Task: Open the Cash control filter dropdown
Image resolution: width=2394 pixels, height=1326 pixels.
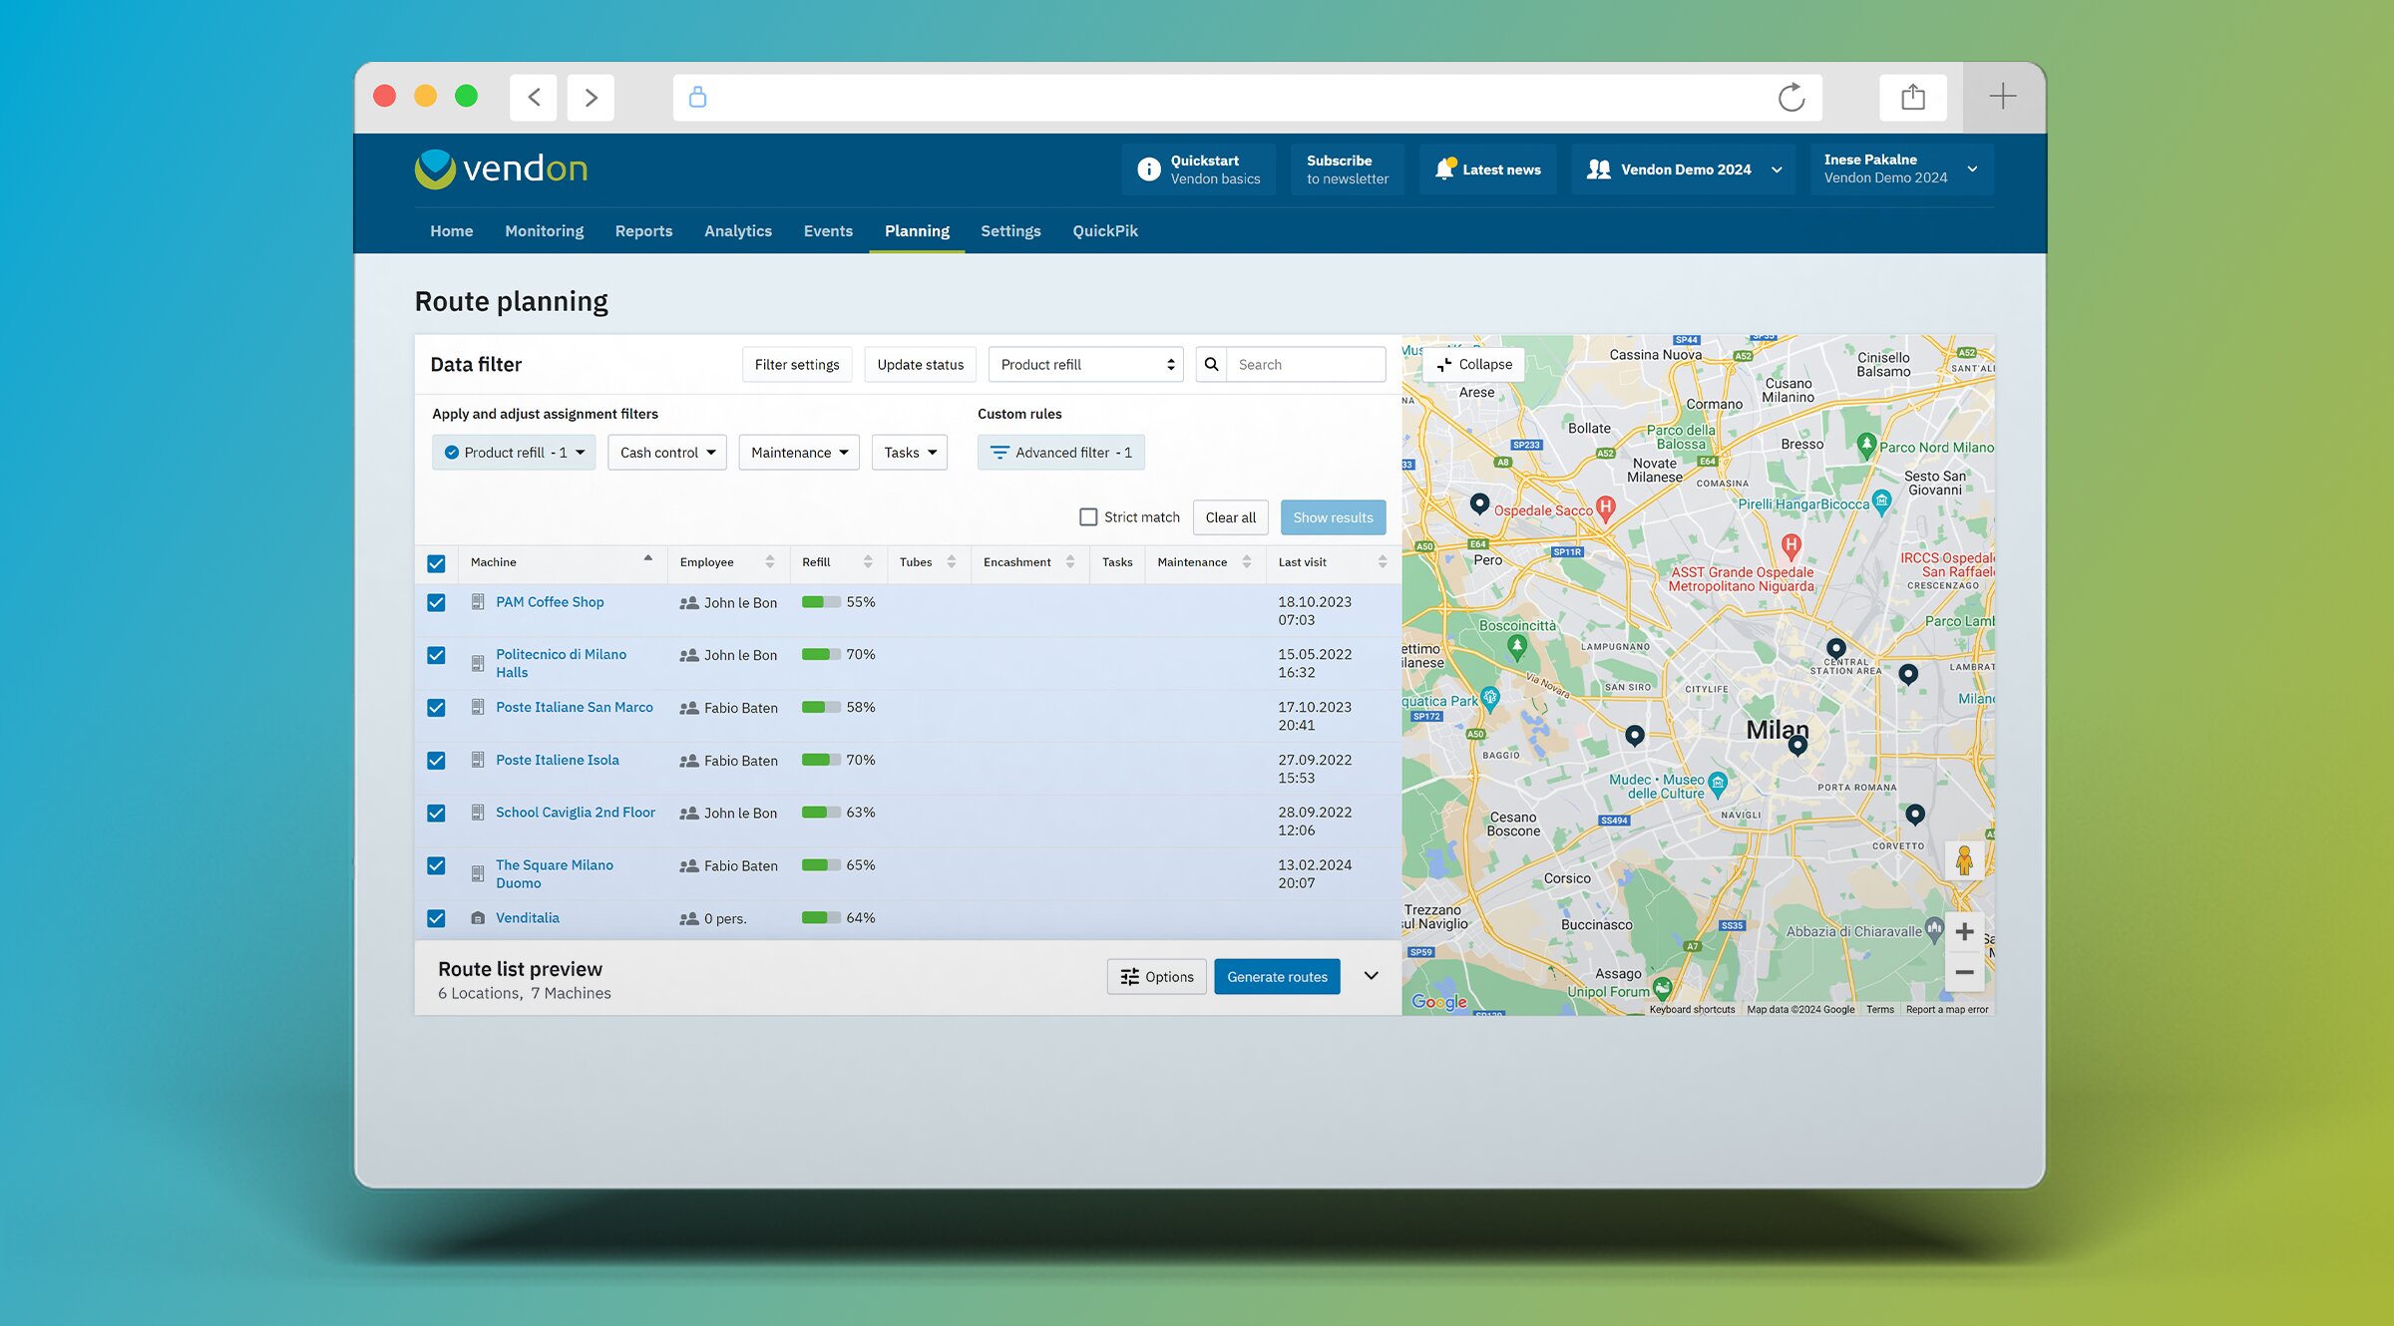Action: (x=667, y=453)
